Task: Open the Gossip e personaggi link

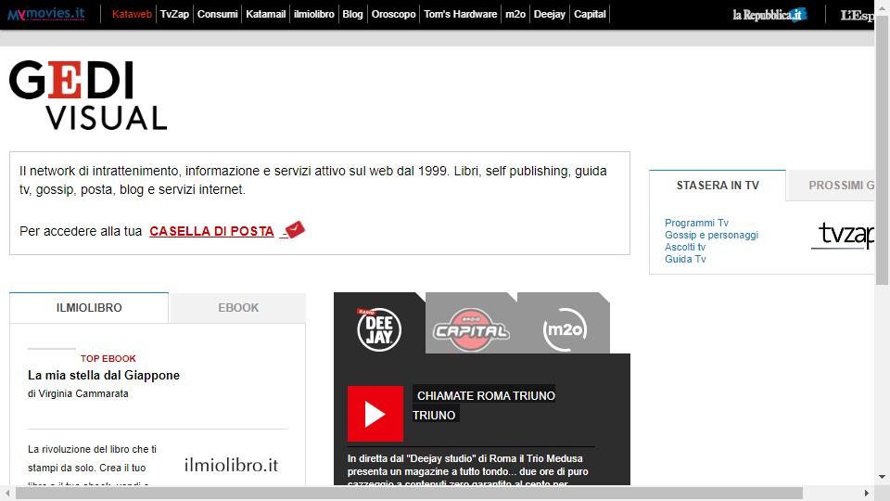Action: coord(711,235)
